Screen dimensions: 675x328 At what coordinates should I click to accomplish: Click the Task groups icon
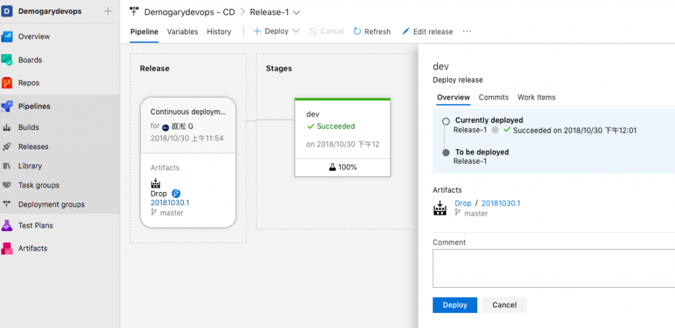pyautogui.click(x=7, y=185)
